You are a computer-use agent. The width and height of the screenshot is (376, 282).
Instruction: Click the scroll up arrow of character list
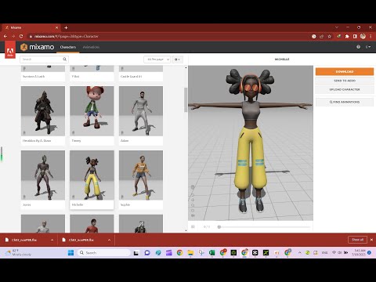pyautogui.click(x=186, y=67)
